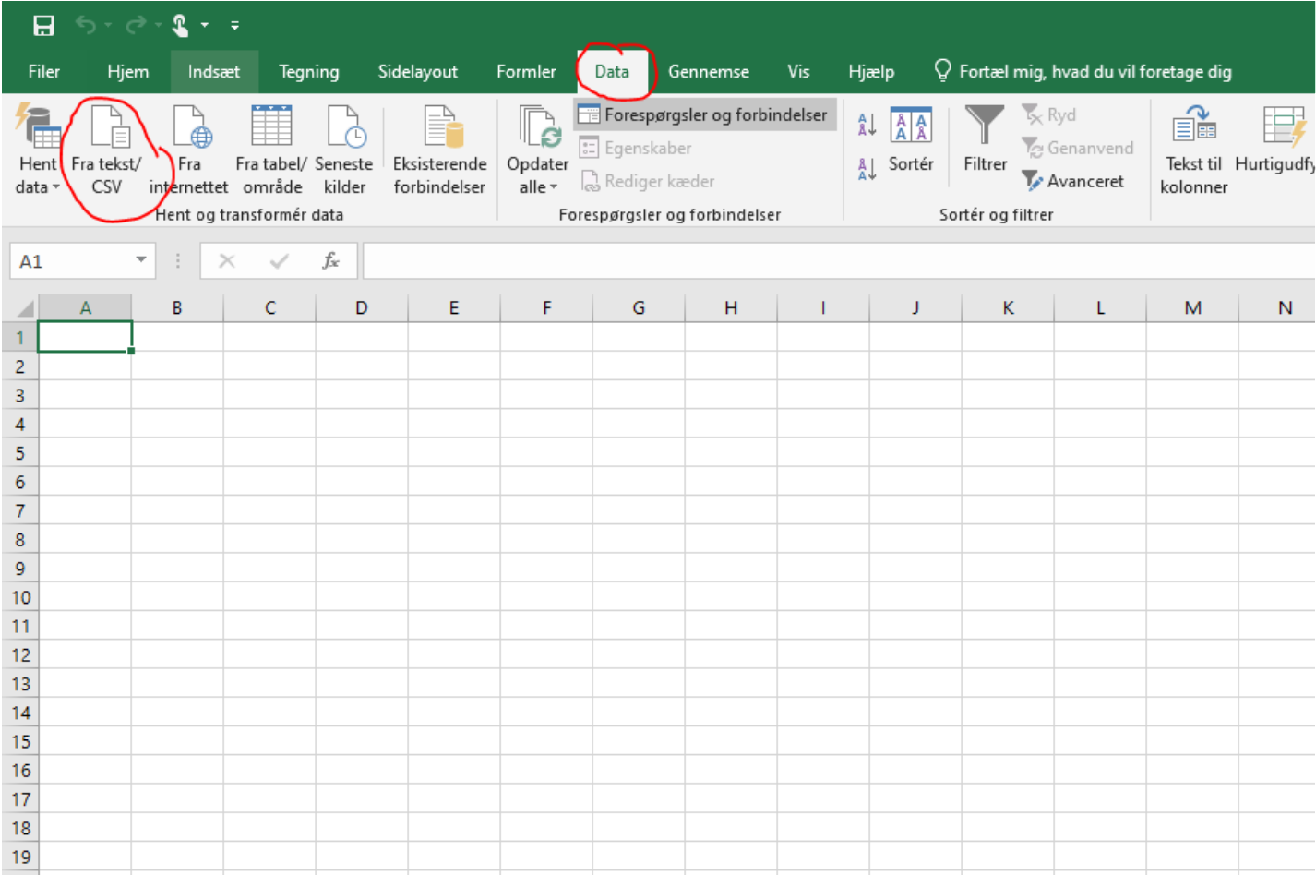This screenshot has width=1316, height=875.
Task: Select column A header
Action: [x=85, y=307]
